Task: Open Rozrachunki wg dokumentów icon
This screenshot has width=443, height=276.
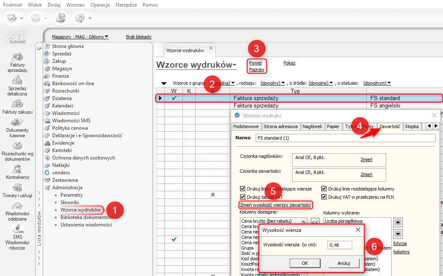Action: click(x=17, y=145)
